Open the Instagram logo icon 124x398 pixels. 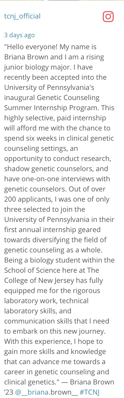tap(108, 17)
